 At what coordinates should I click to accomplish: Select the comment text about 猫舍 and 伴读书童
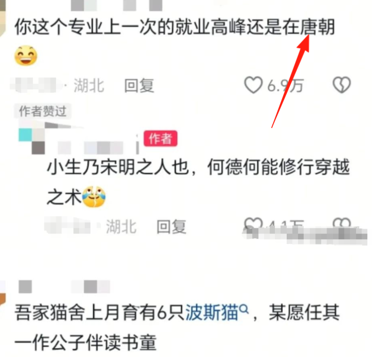[x=177, y=328]
